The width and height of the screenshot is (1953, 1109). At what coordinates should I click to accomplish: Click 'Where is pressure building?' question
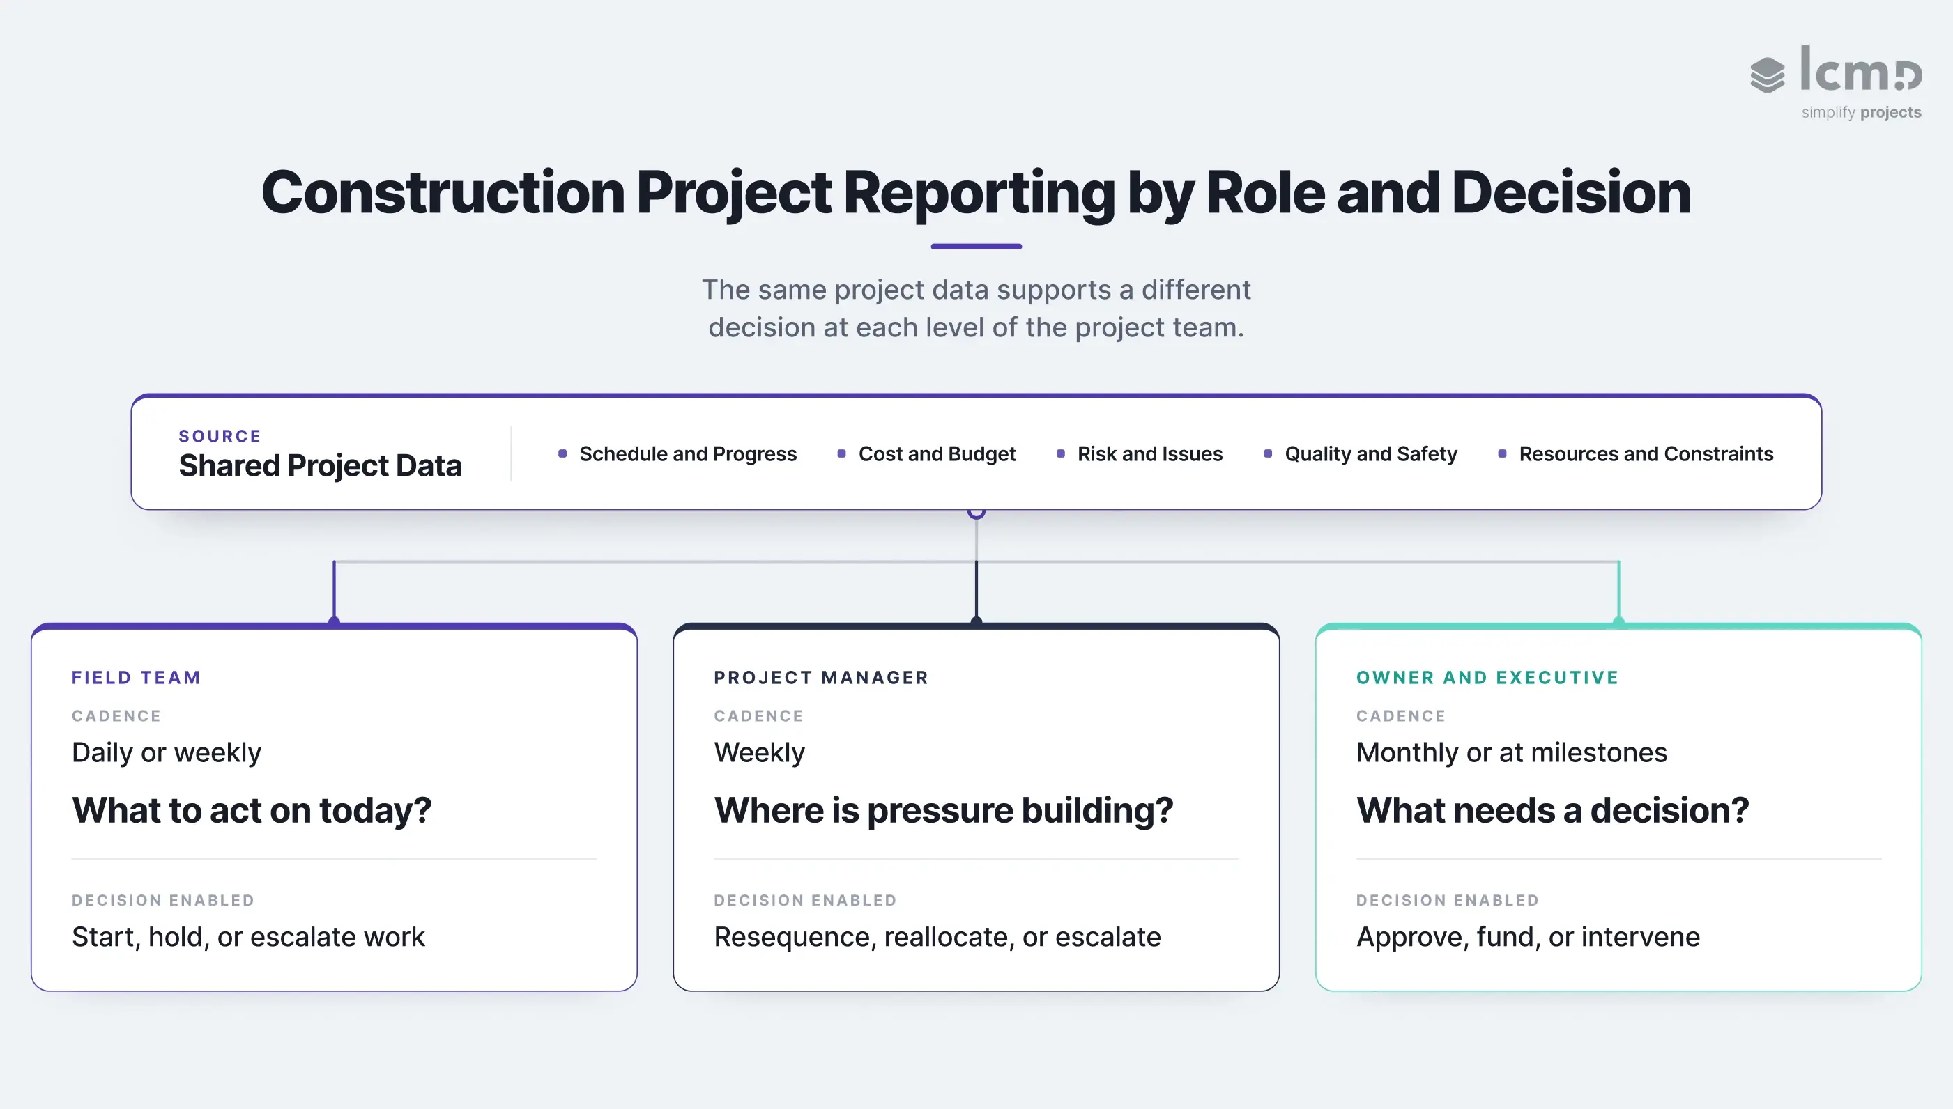[x=943, y=810]
